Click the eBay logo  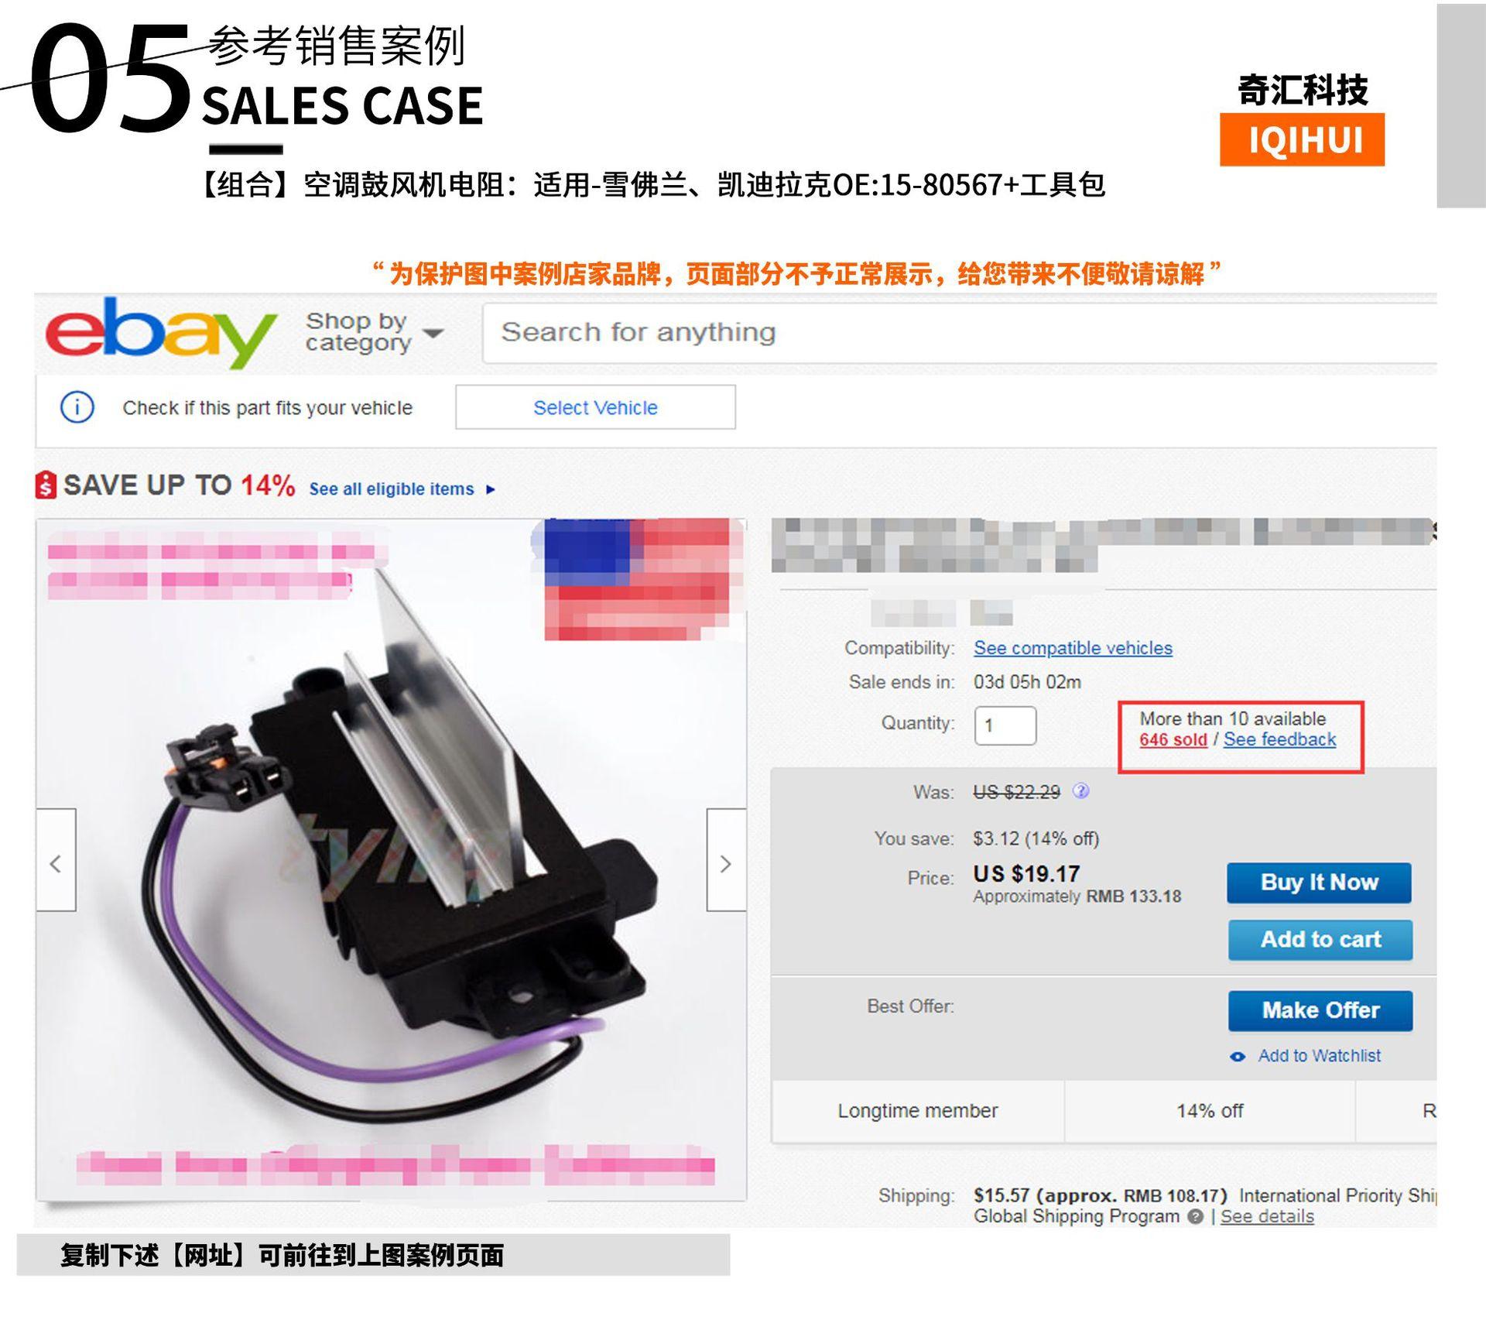pyautogui.click(x=161, y=333)
